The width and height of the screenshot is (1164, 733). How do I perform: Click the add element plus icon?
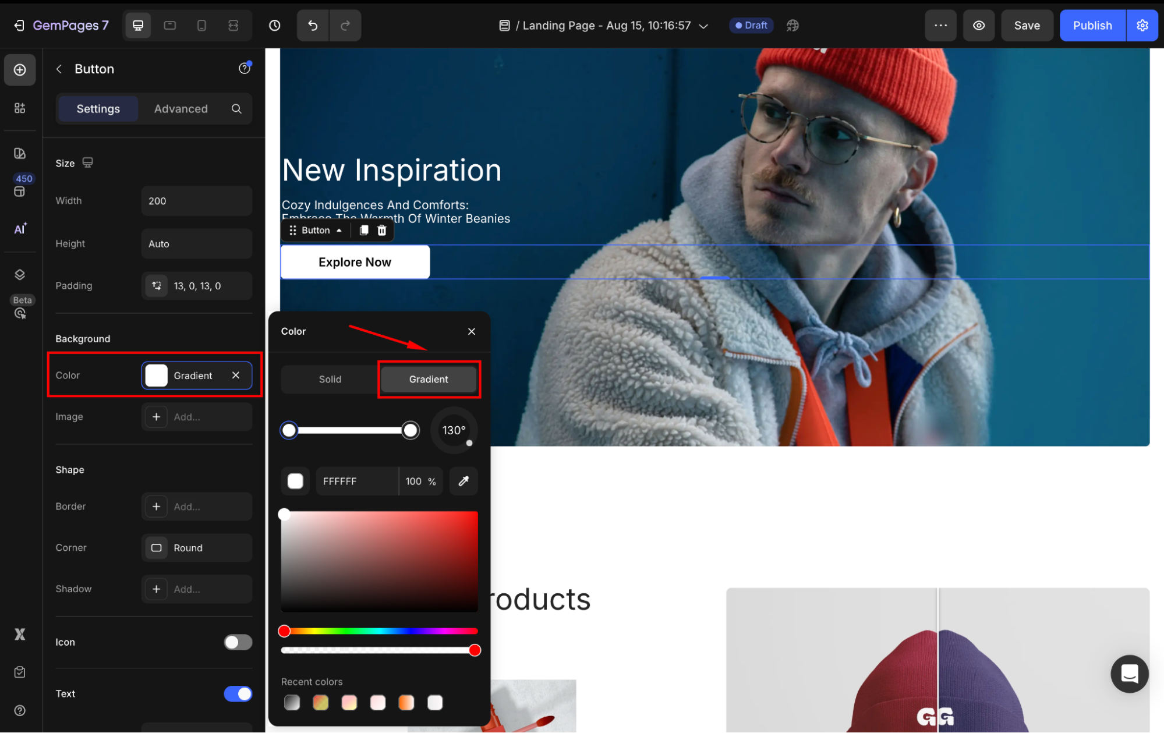(20, 70)
